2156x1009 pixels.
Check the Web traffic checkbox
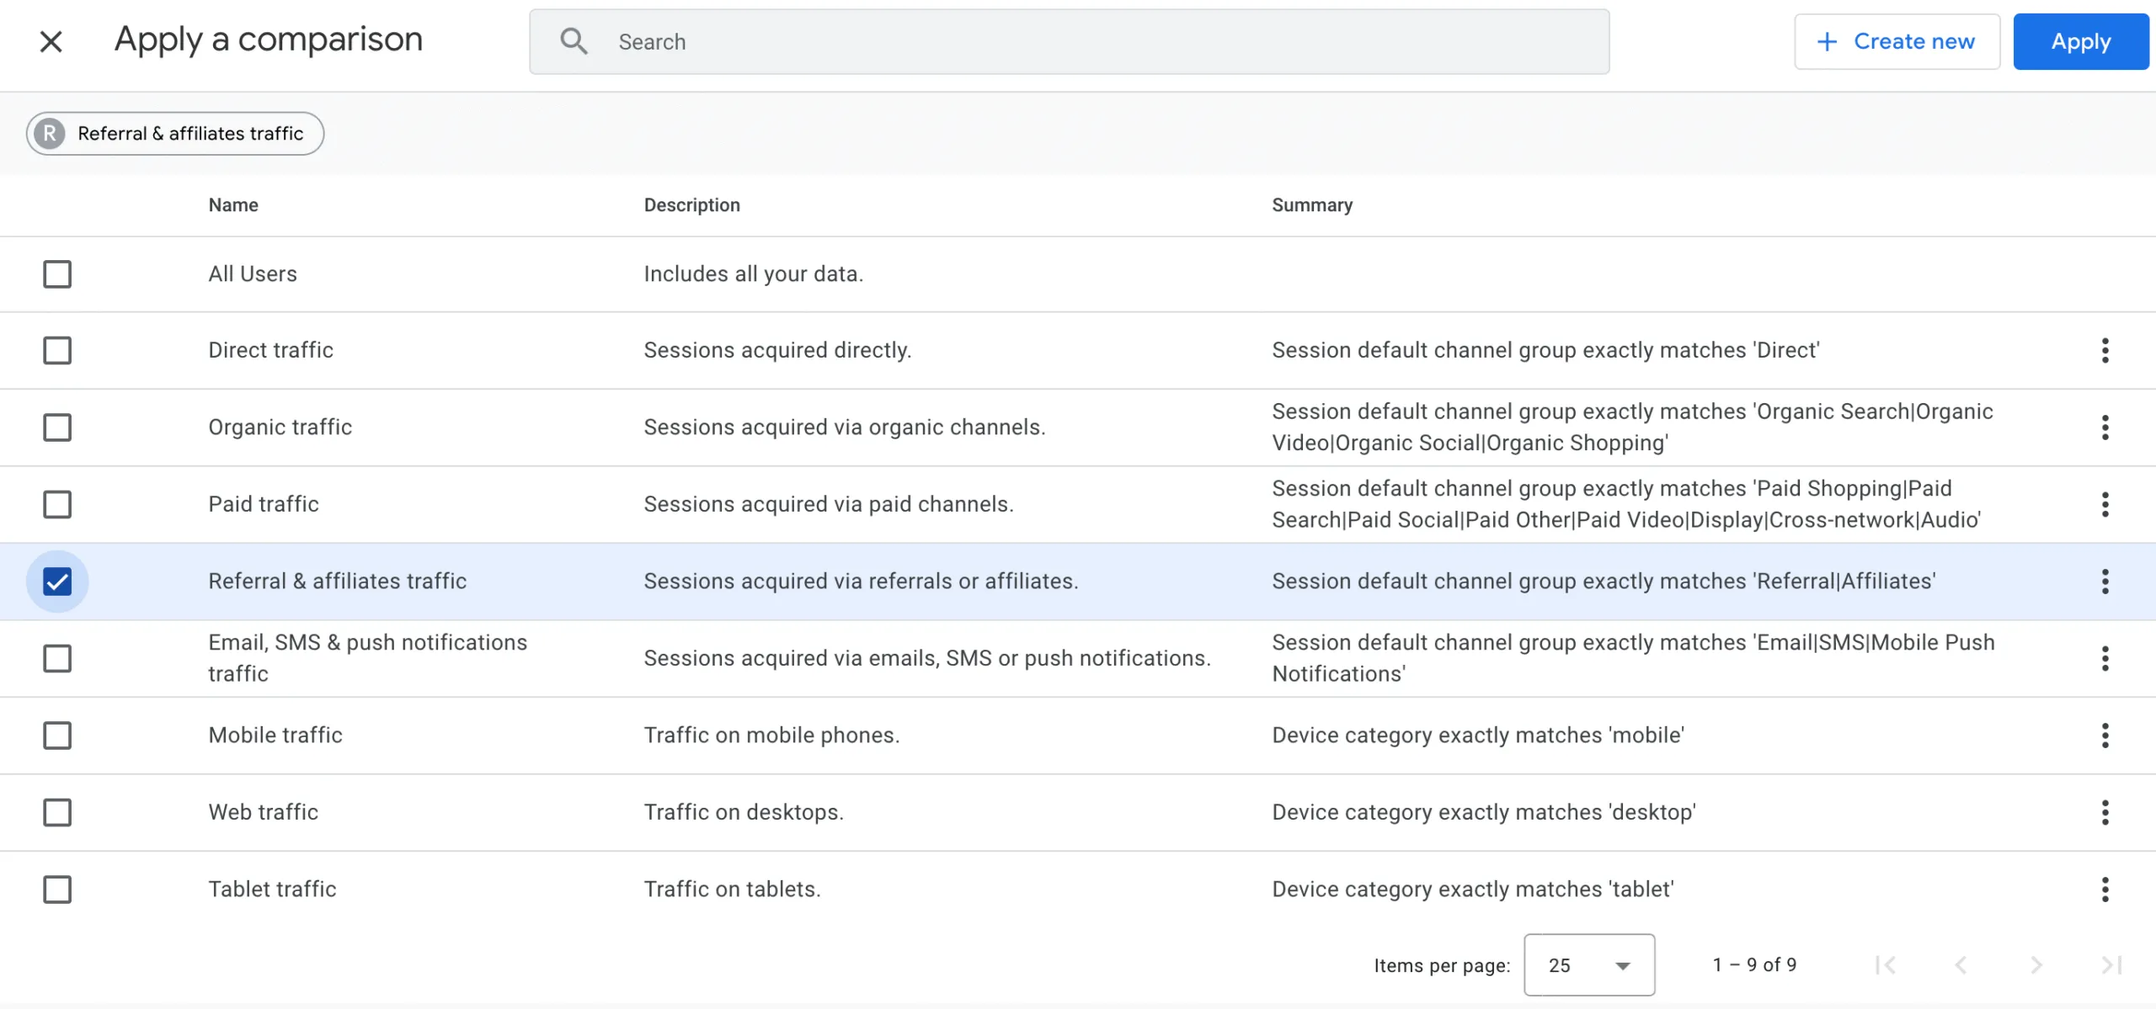[57, 812]
